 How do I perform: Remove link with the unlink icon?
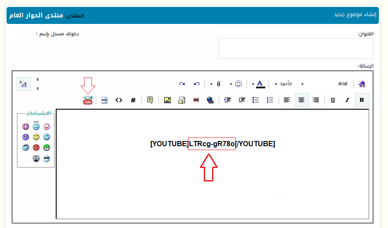coord(196,100)
